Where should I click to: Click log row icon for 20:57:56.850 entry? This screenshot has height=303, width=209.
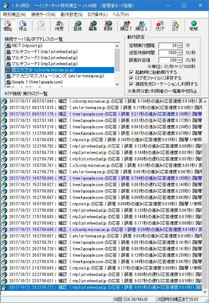4,256
